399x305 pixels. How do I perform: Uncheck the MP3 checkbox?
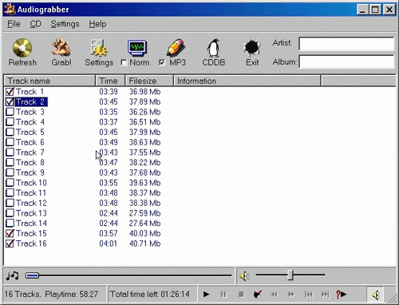point(162,62)
